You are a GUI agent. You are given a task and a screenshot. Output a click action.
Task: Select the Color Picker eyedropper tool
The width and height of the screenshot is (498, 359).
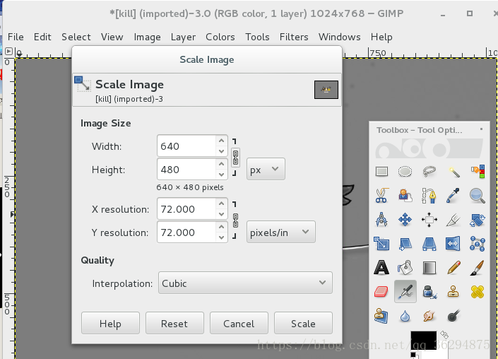click(453, 195)
